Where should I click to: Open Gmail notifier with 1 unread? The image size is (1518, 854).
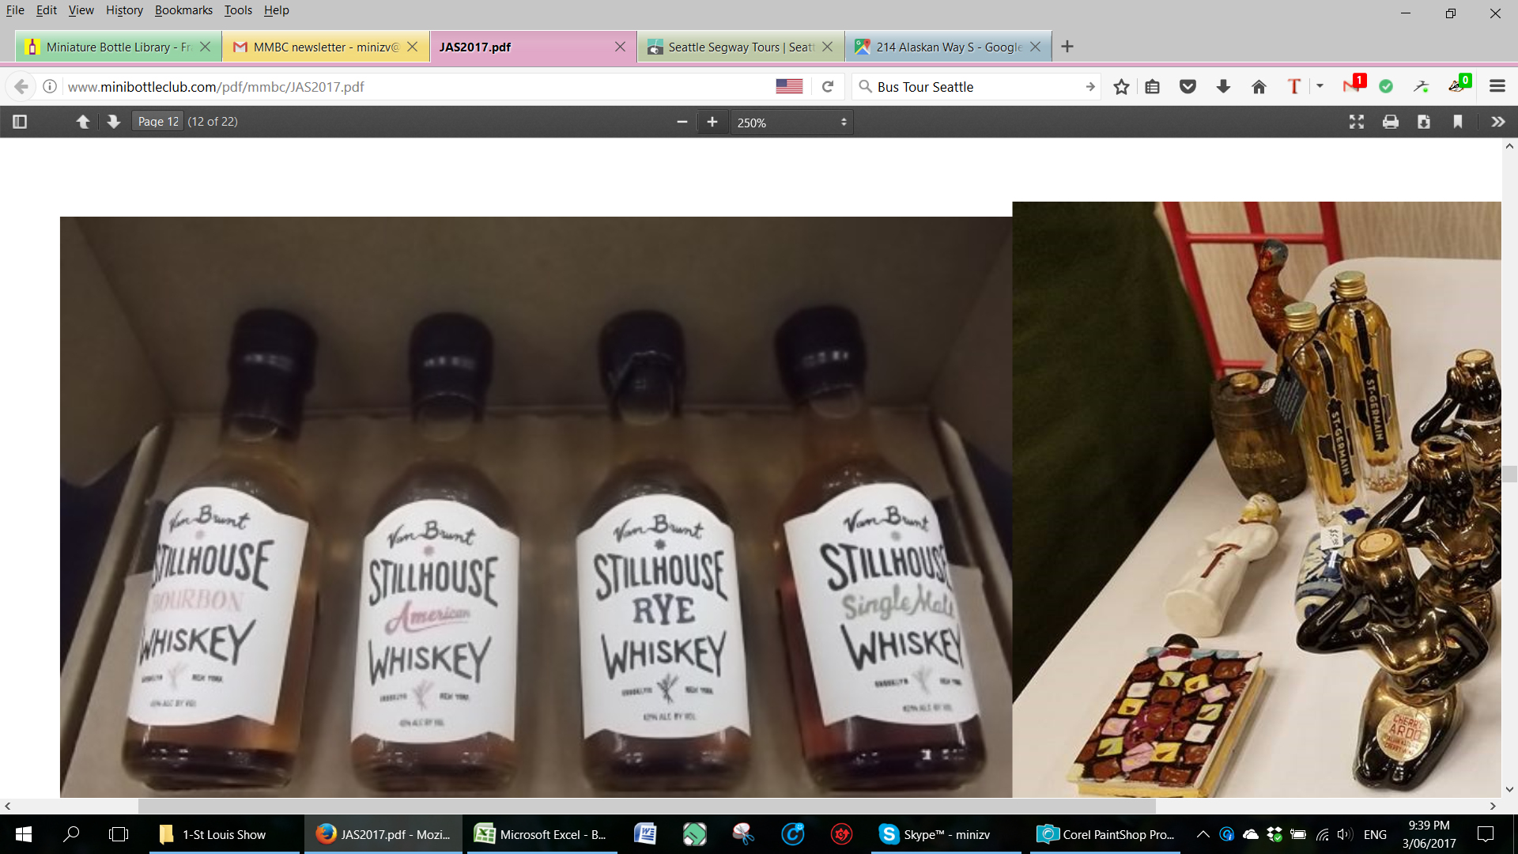1353,85
